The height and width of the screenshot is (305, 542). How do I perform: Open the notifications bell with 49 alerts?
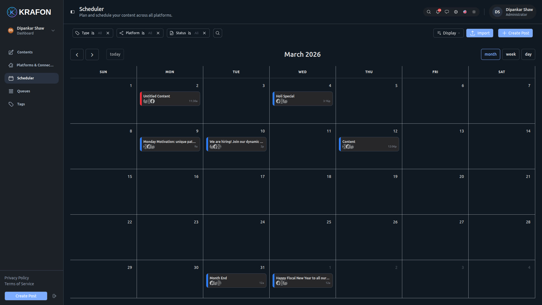pyautogui.click(x=438, y=12)
